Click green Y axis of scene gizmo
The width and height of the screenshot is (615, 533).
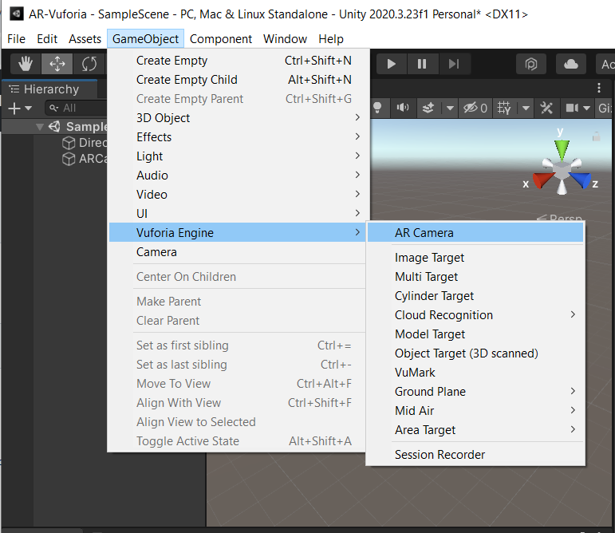(562, 150)
